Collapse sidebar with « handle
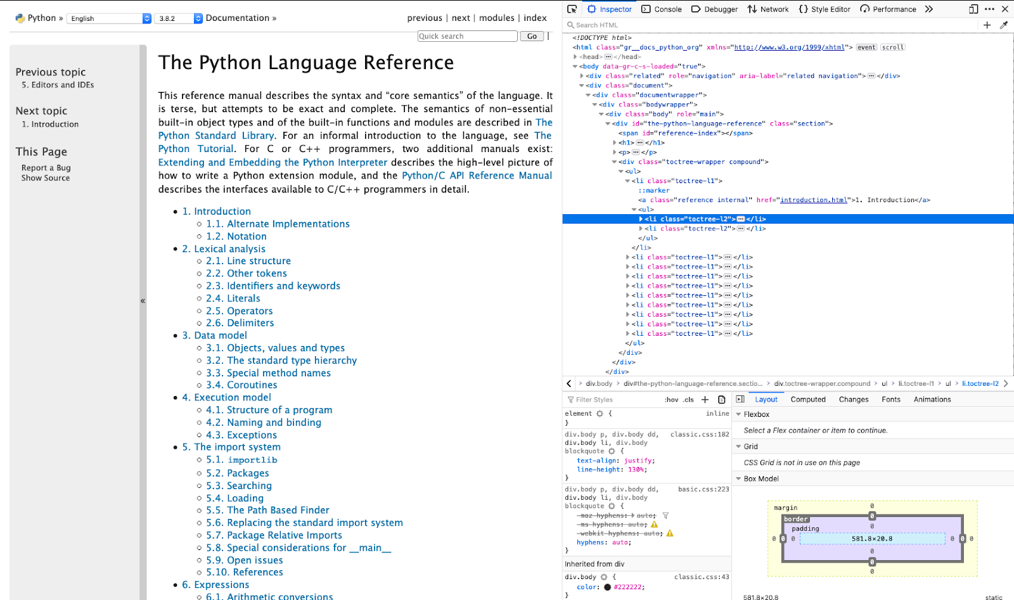The height and width of the screenshot is (600, 1014). pyautogui.click(x=143, y=301)
